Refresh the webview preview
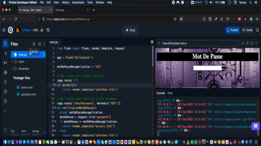261x146 pixels. 159,43
